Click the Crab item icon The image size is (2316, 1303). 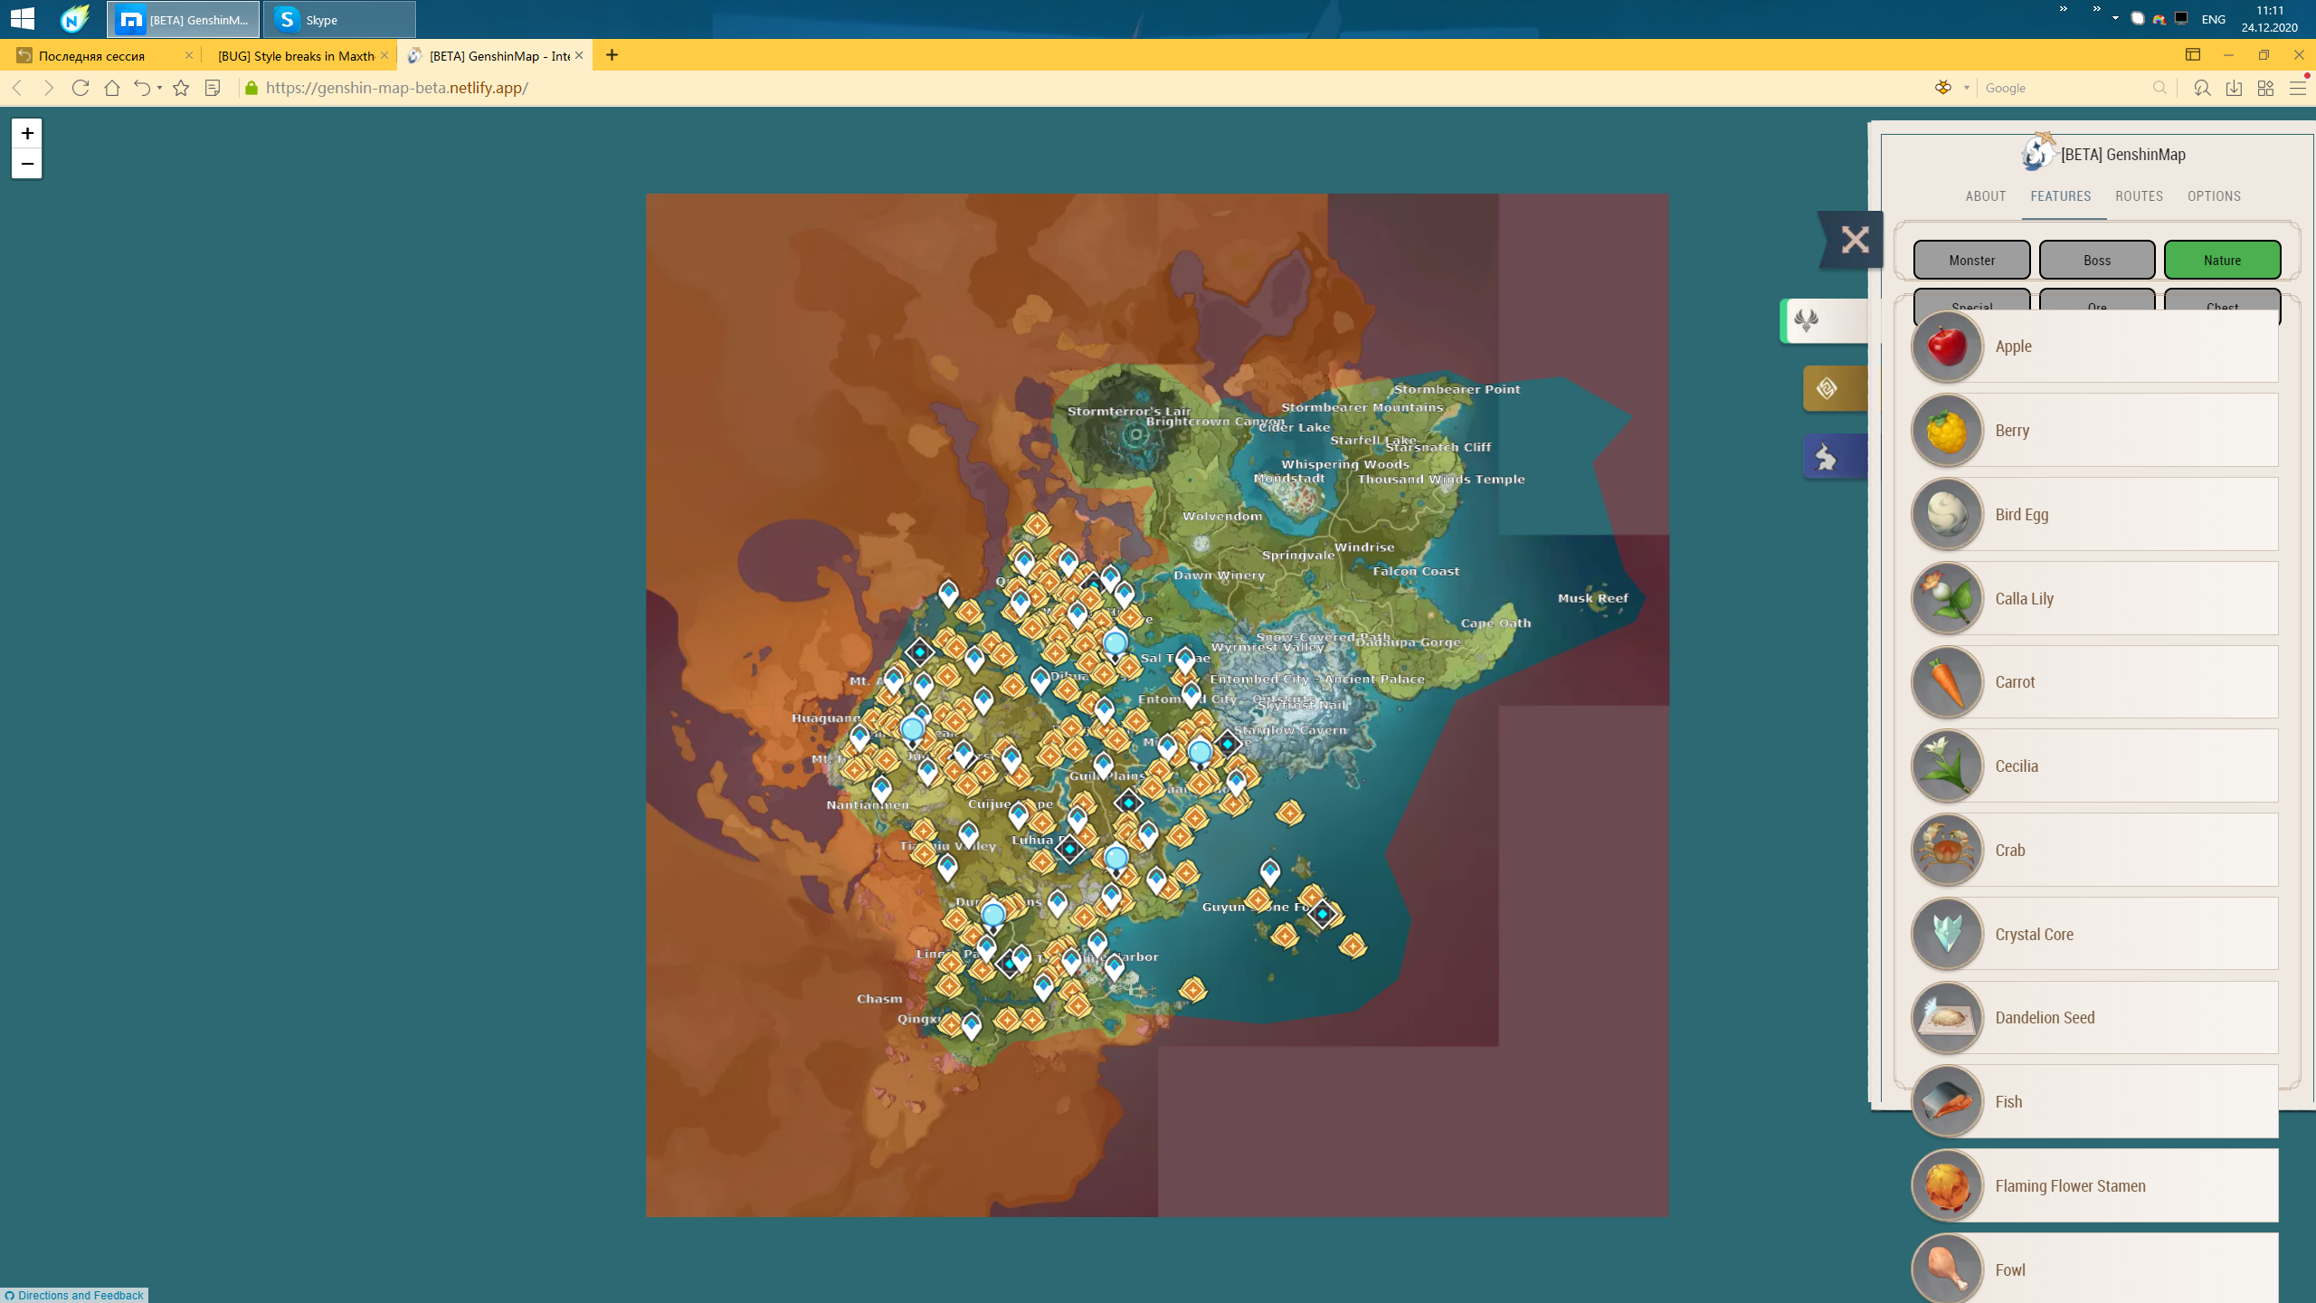coord(1947,851)
